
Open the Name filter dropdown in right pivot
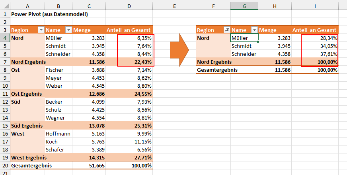[x=255, y=30]
